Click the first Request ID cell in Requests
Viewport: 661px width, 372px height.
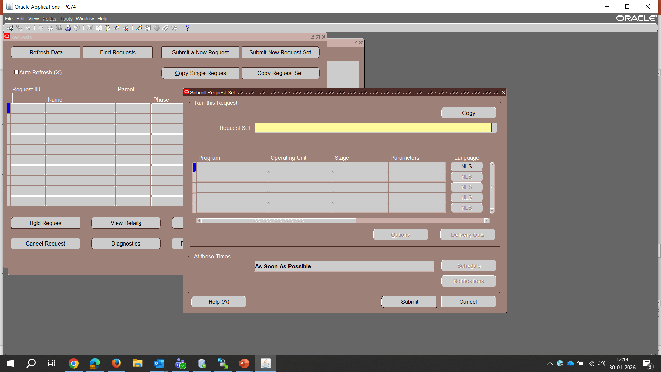(x=28, y=108)
